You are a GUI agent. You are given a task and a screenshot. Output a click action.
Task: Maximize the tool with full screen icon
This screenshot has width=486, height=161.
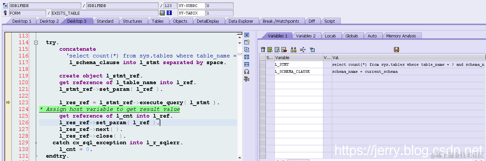click(247, 57)
